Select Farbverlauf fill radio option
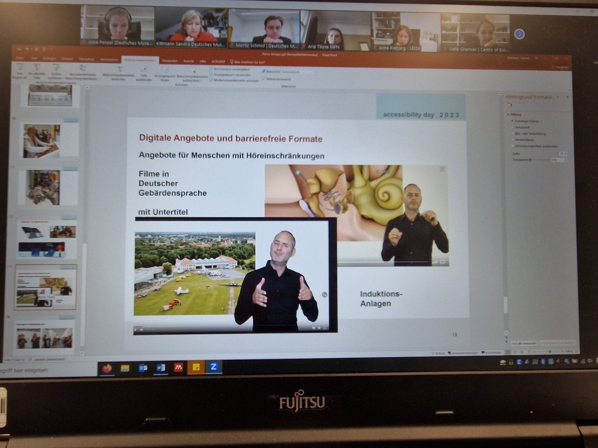The height and width of the screenshot is (448, 598). coord(512,127)
